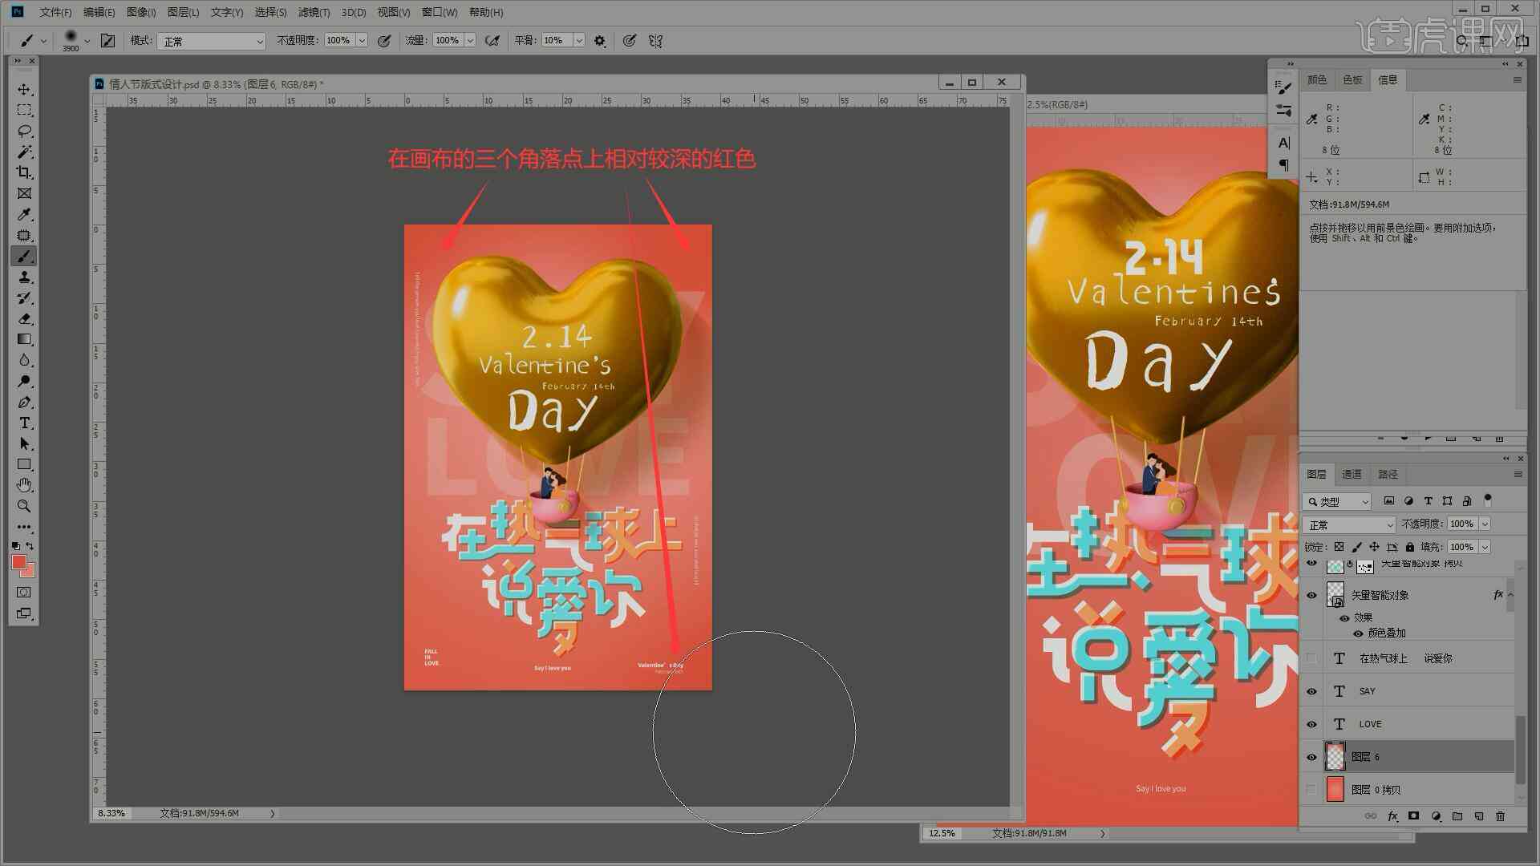Viewport: 1540px width, 866px height.
Task: Select the Eyedropper tool
Action: [x=24, y=214]
